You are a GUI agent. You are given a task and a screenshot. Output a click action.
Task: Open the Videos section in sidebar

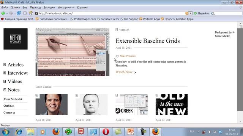click(13, 82)
